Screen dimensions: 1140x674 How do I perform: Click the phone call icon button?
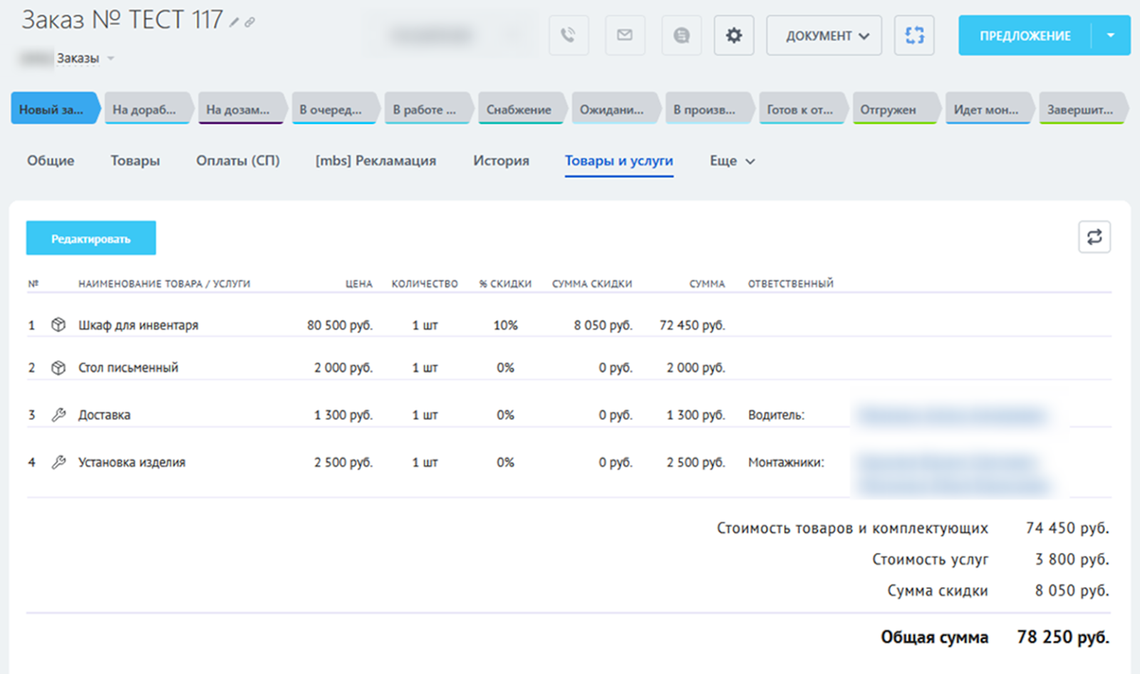pos(568,35)
